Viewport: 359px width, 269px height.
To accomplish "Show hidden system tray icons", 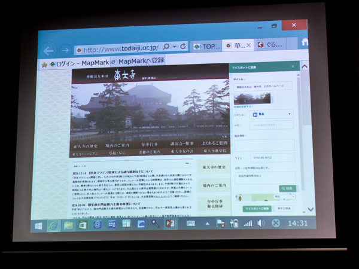I will (206, 223).
